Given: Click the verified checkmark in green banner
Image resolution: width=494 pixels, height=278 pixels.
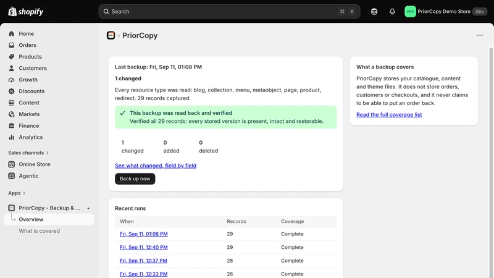Looking at the screenshot, I should tap(122, 113).
